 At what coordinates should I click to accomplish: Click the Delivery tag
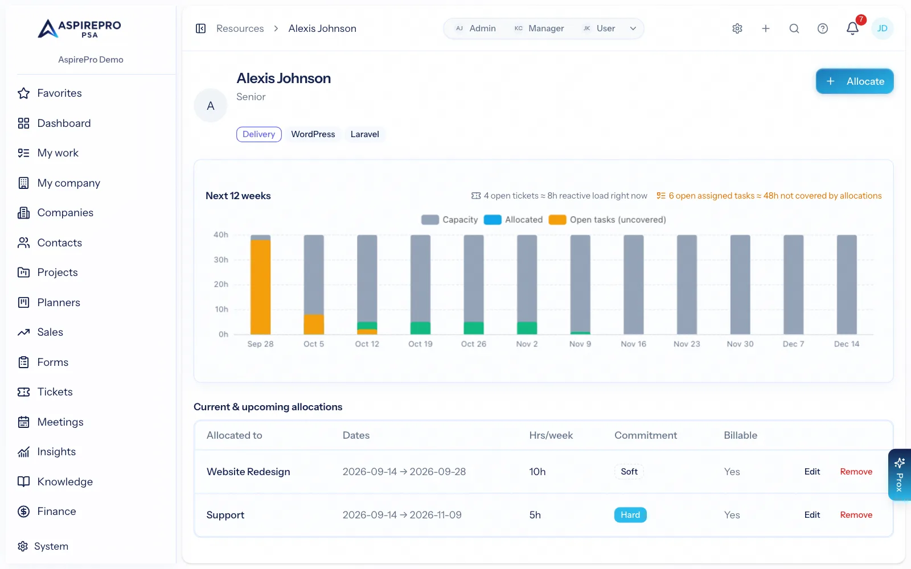(x=258, y=134)
